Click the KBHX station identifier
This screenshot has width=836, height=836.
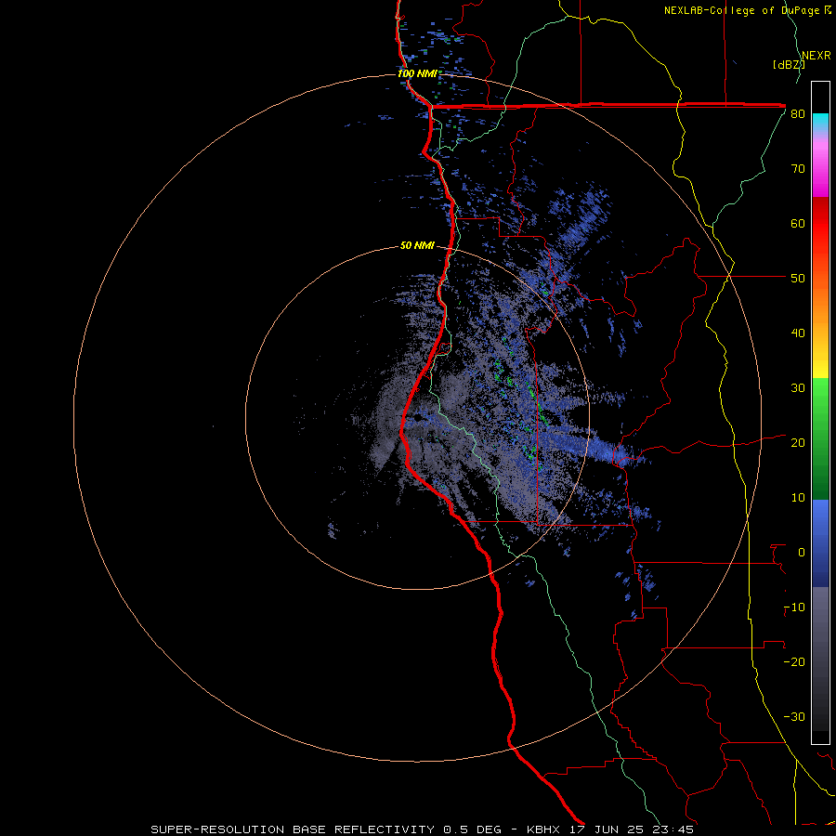(x=543, y=829)
